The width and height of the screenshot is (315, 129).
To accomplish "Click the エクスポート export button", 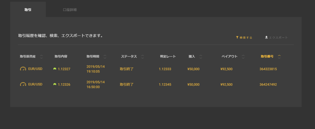I will click(277, 38).
